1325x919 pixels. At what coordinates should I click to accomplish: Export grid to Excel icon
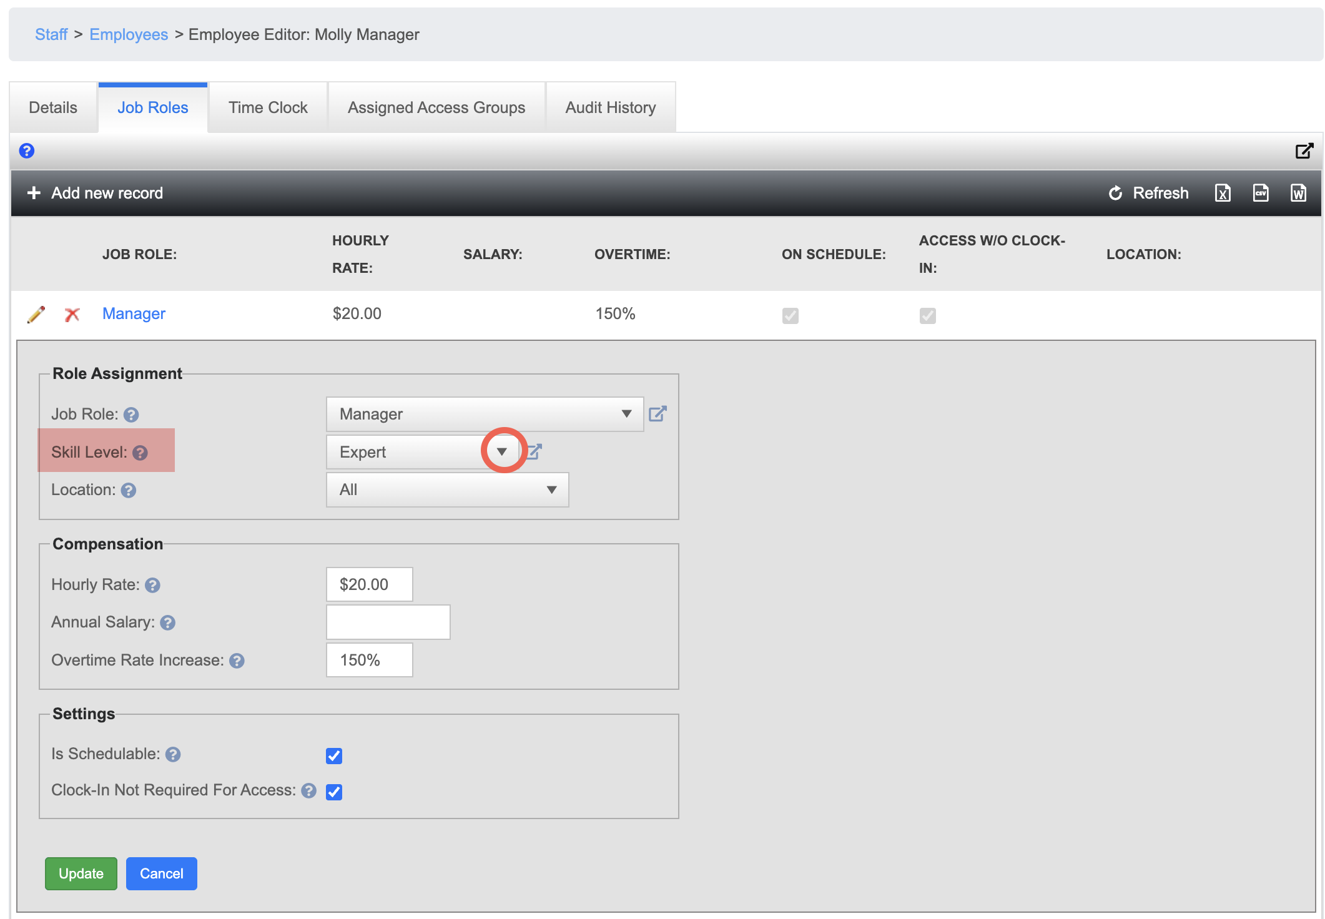click(x=1223, y=194)
